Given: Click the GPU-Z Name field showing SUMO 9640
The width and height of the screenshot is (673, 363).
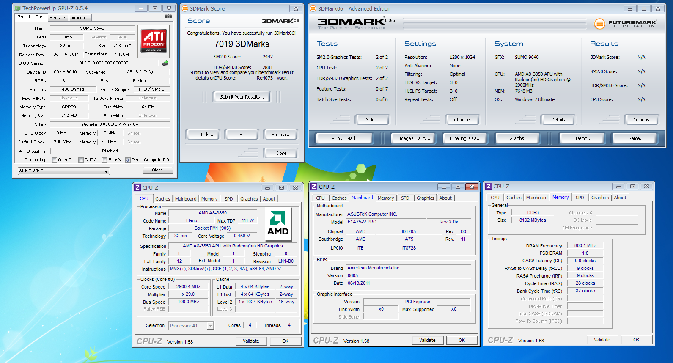Looking at the screenshot, I should click(92, 28).
